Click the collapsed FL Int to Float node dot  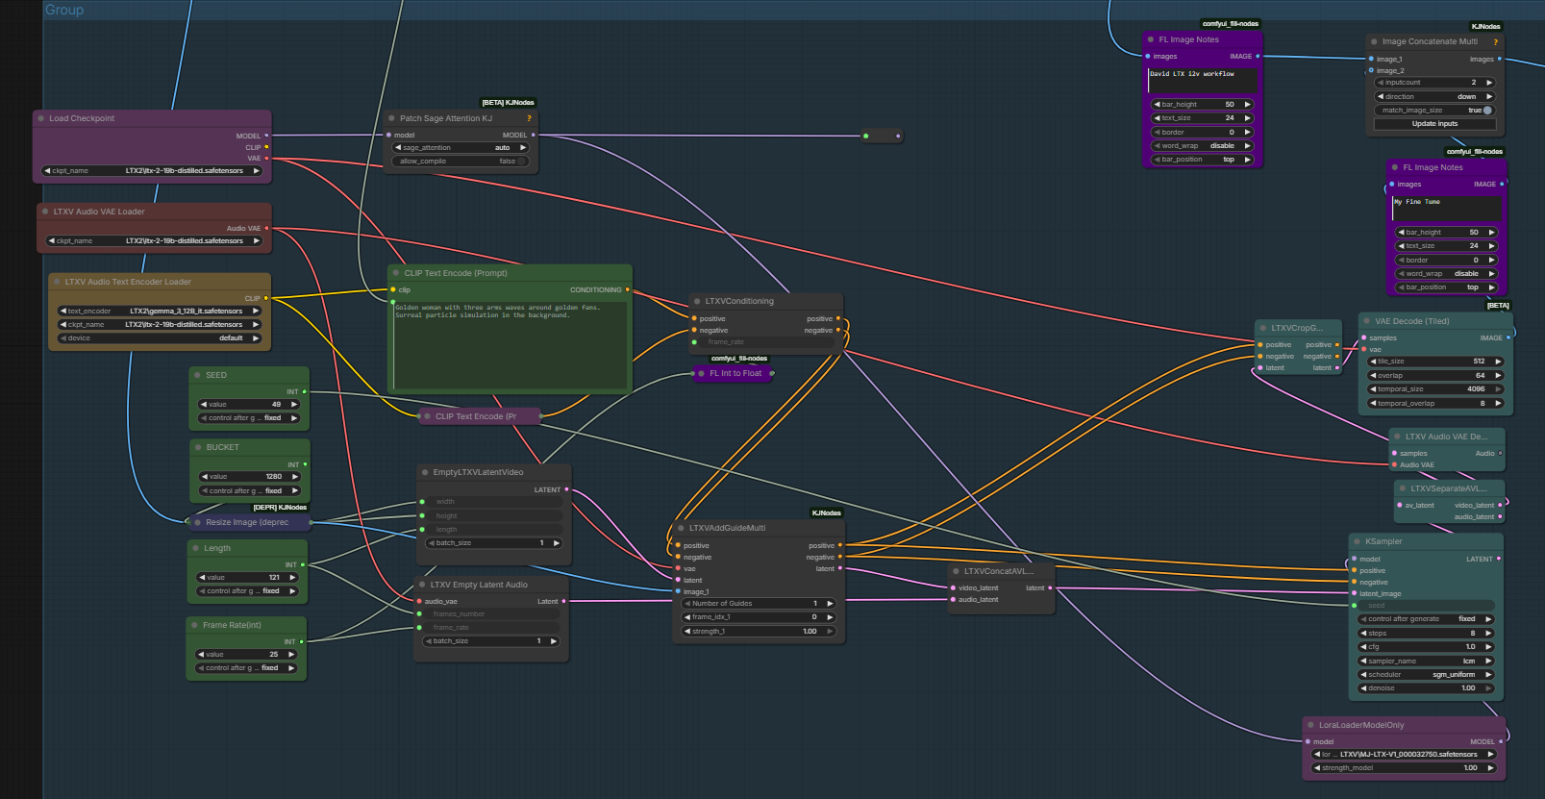click(701, 373)
